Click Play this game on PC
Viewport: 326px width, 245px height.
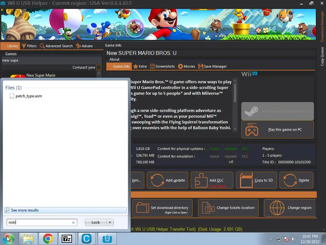point(278,130)
